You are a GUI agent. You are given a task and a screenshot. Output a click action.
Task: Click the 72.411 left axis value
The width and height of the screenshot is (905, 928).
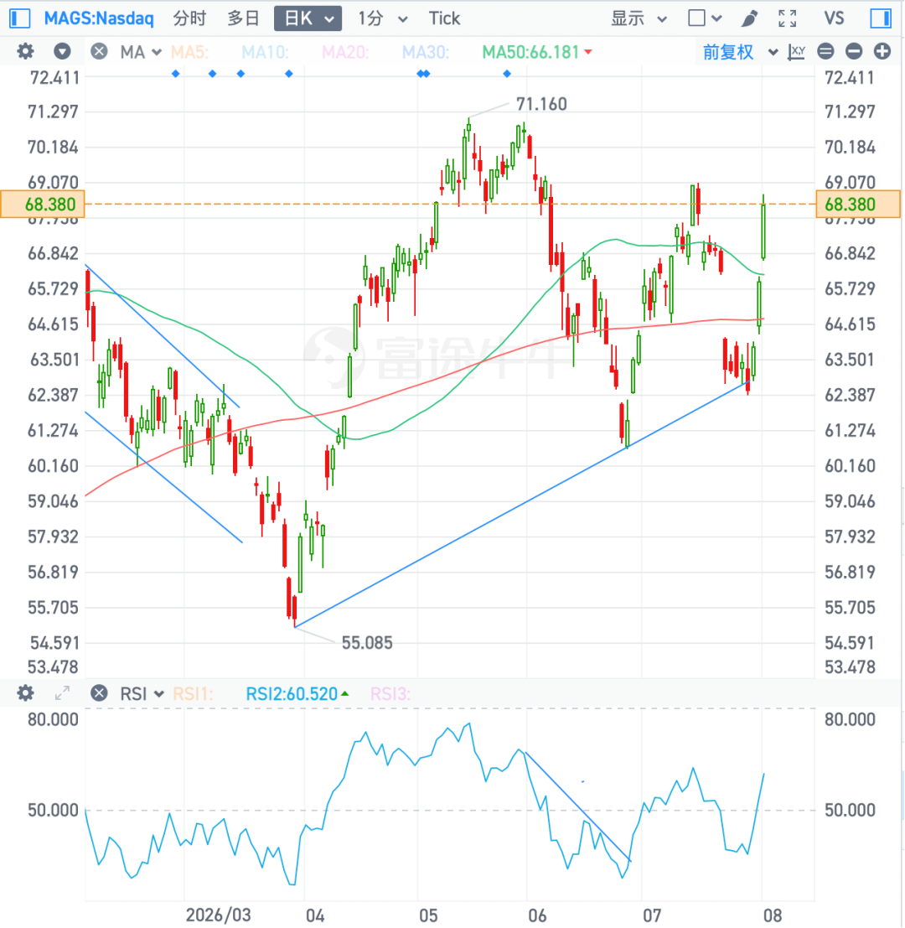(x=54, y=77)
